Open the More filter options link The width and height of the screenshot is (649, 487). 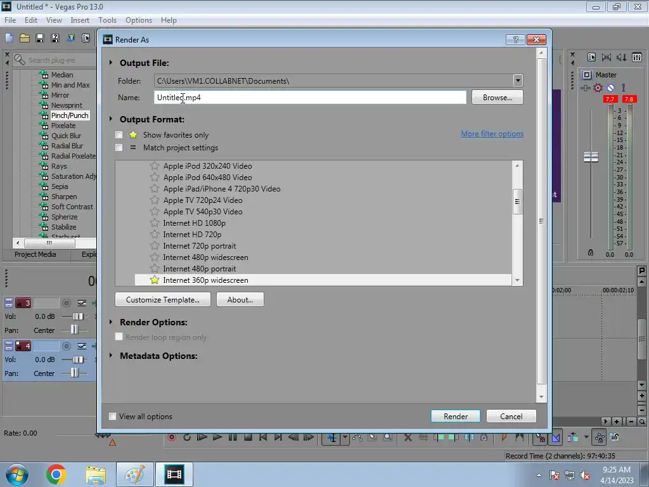click(x=492, y=134)
